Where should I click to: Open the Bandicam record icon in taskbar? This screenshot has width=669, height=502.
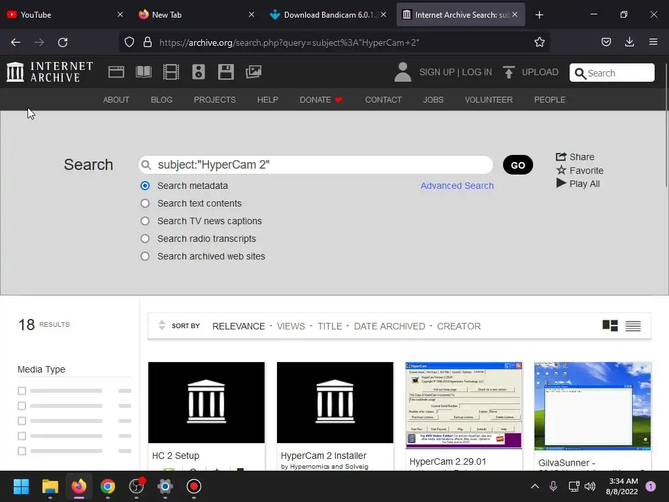193,486
